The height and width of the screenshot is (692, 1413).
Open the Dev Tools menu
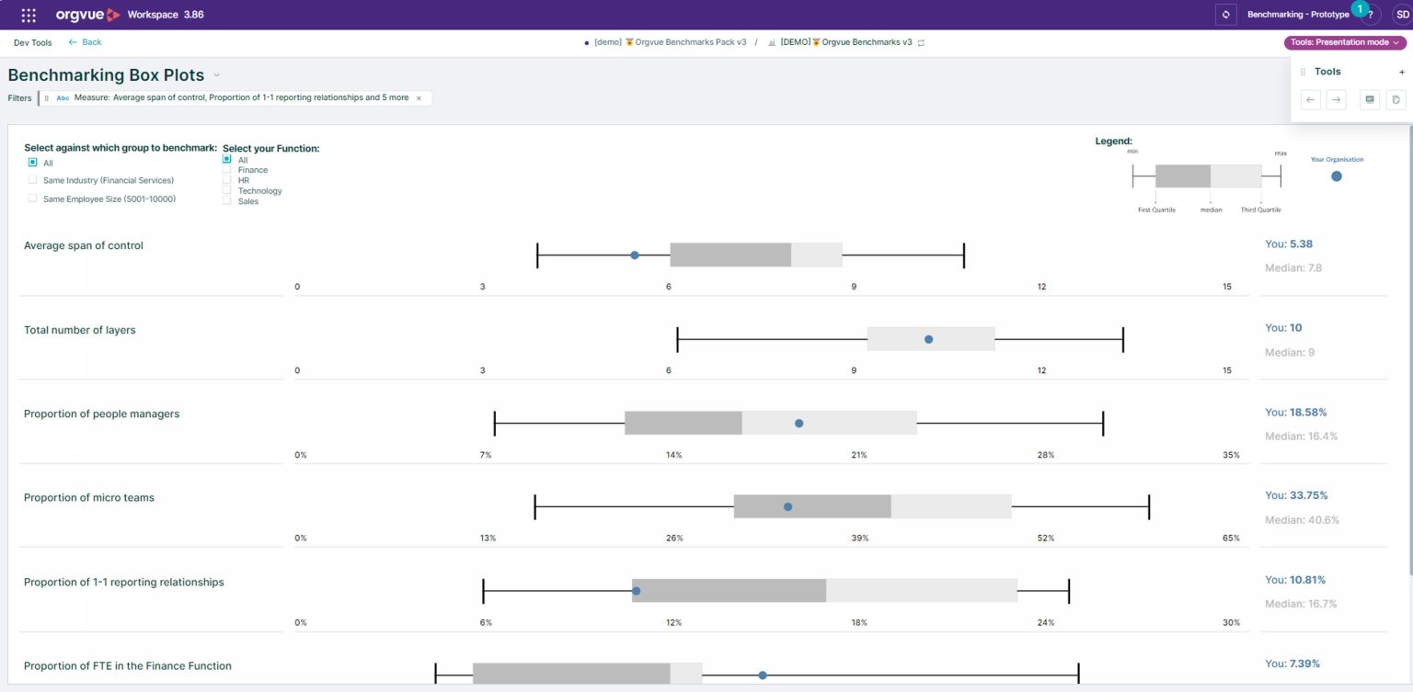[x=33, y=42]
